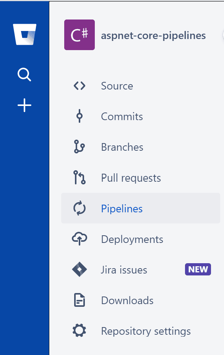Screen dimensions: 224x355
Task: Open the Downloads section
Action: coord(127,300)
